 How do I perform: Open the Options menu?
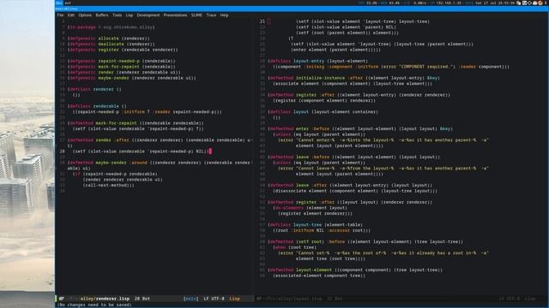85,15
